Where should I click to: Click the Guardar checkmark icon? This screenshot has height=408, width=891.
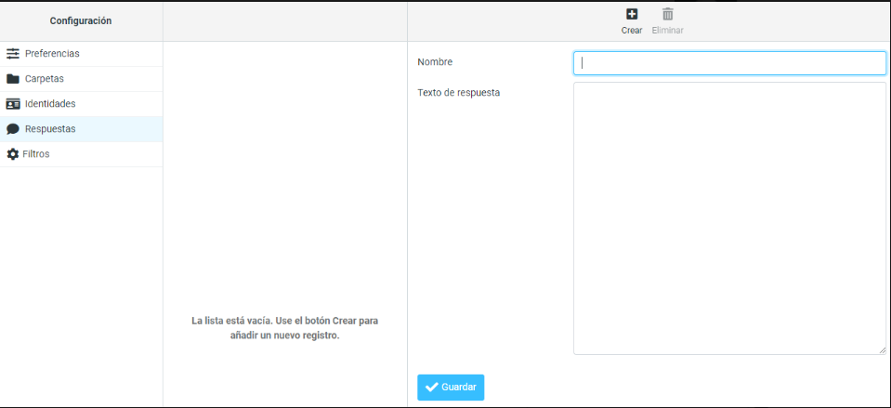click(x=432, y=388)
